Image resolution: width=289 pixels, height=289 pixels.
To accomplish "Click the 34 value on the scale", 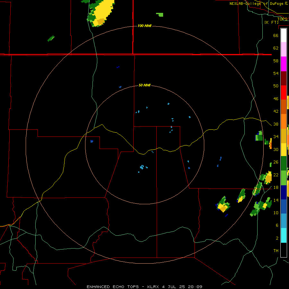I will 276,137.
